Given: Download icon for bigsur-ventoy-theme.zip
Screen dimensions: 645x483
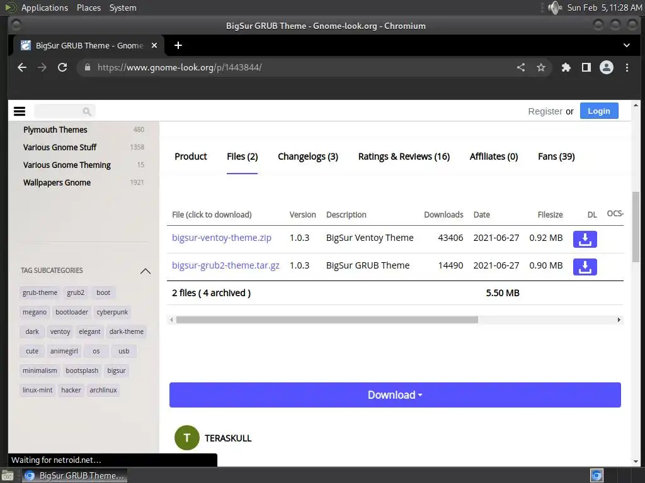Looking at the screenshot, I should pos(585,239).
